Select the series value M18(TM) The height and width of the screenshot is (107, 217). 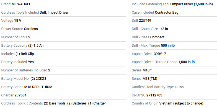pyautogui.click(x=150, y=79)
